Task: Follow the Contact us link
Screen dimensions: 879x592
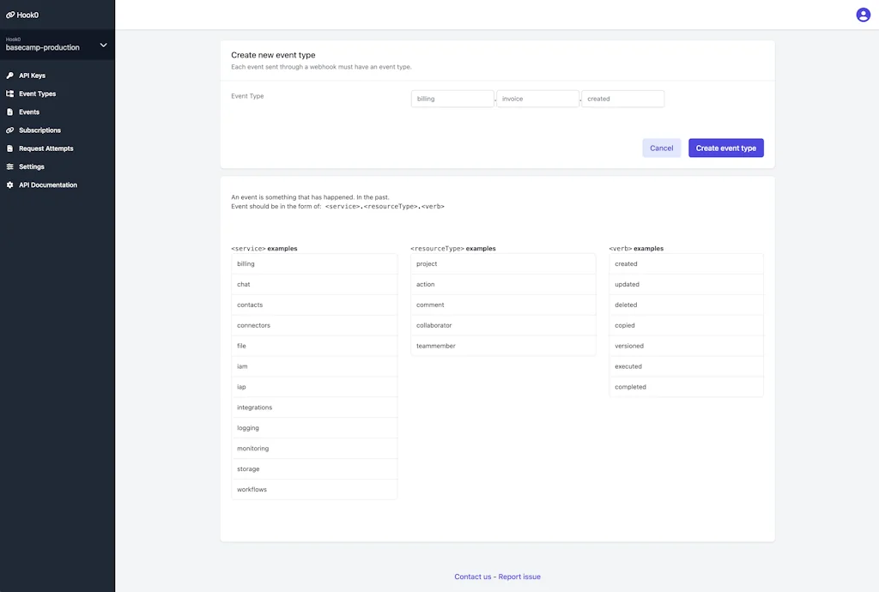Action: pos(473,577)
